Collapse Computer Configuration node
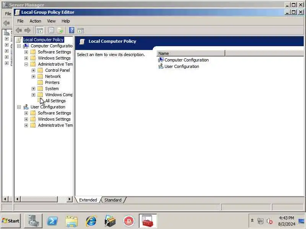The image size is (306, 229). (19, 46)
